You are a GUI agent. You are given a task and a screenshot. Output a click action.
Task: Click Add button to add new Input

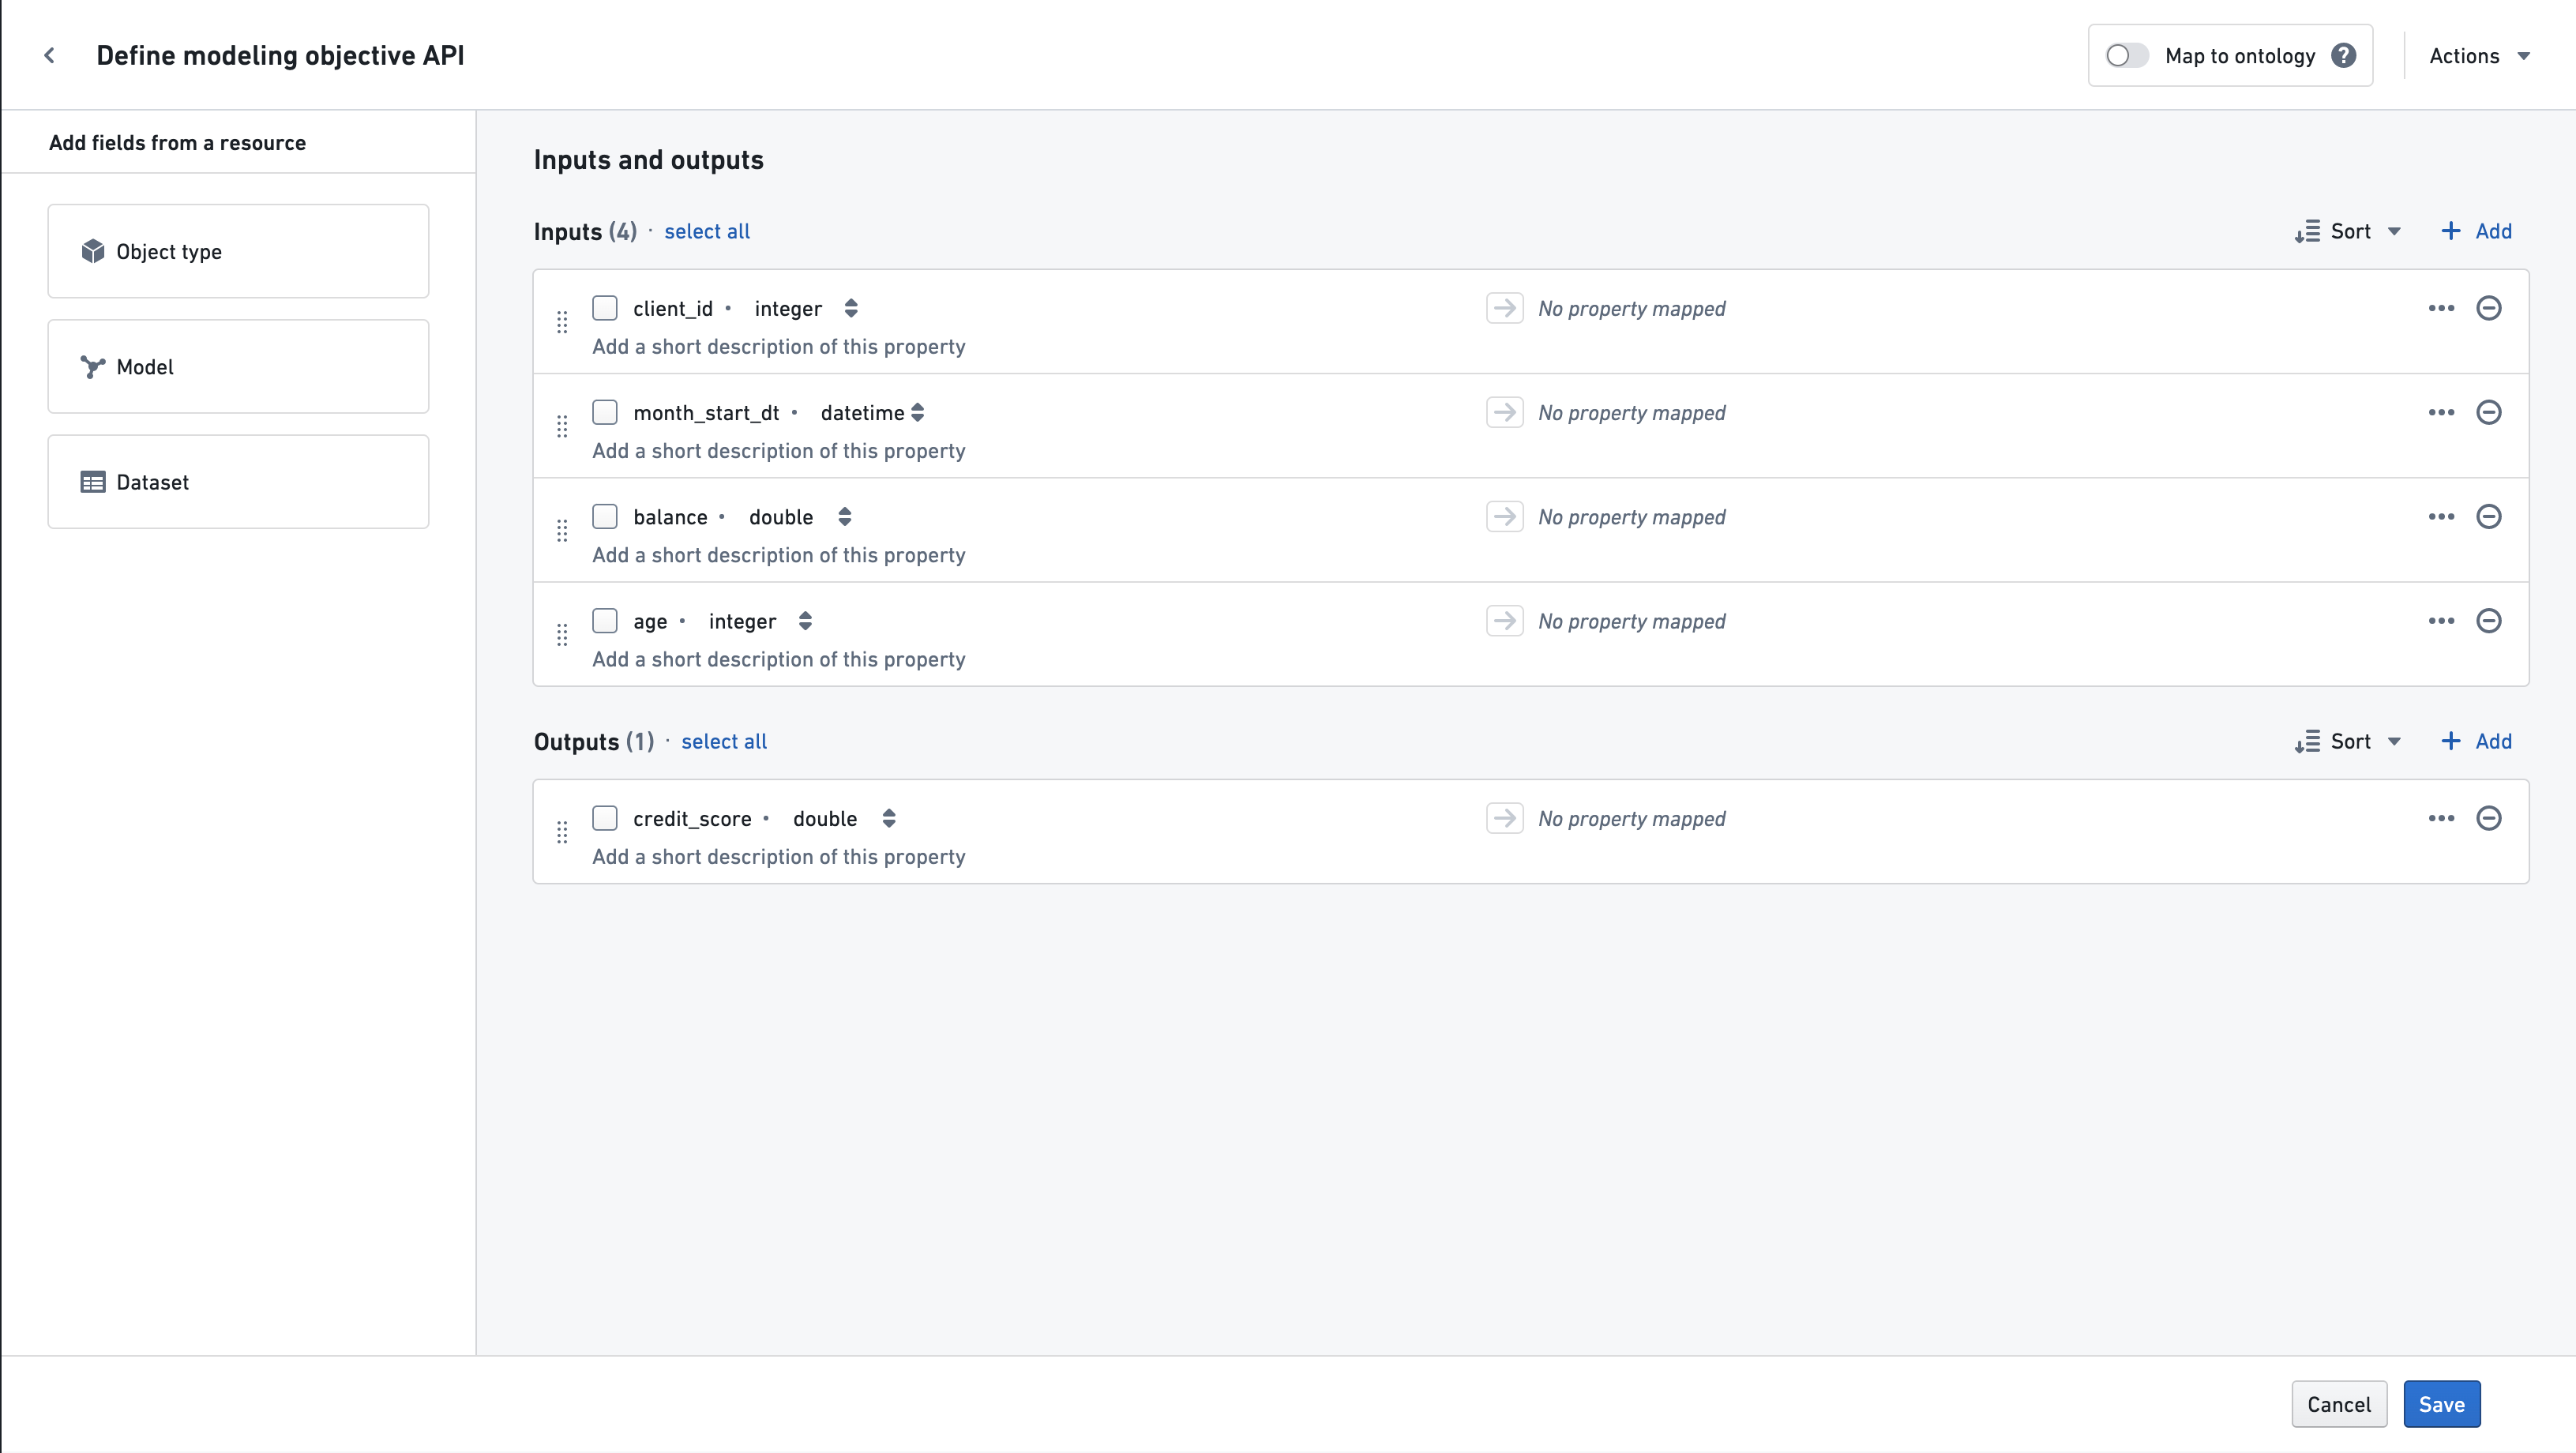[2475, 230]
